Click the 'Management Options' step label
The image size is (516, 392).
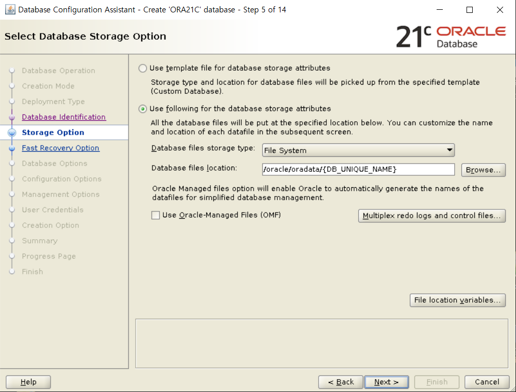coord(60,194)
